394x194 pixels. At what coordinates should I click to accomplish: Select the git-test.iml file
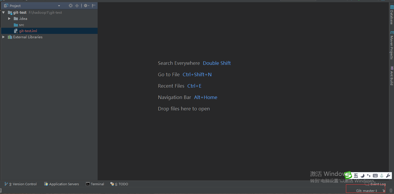point(49,31)
